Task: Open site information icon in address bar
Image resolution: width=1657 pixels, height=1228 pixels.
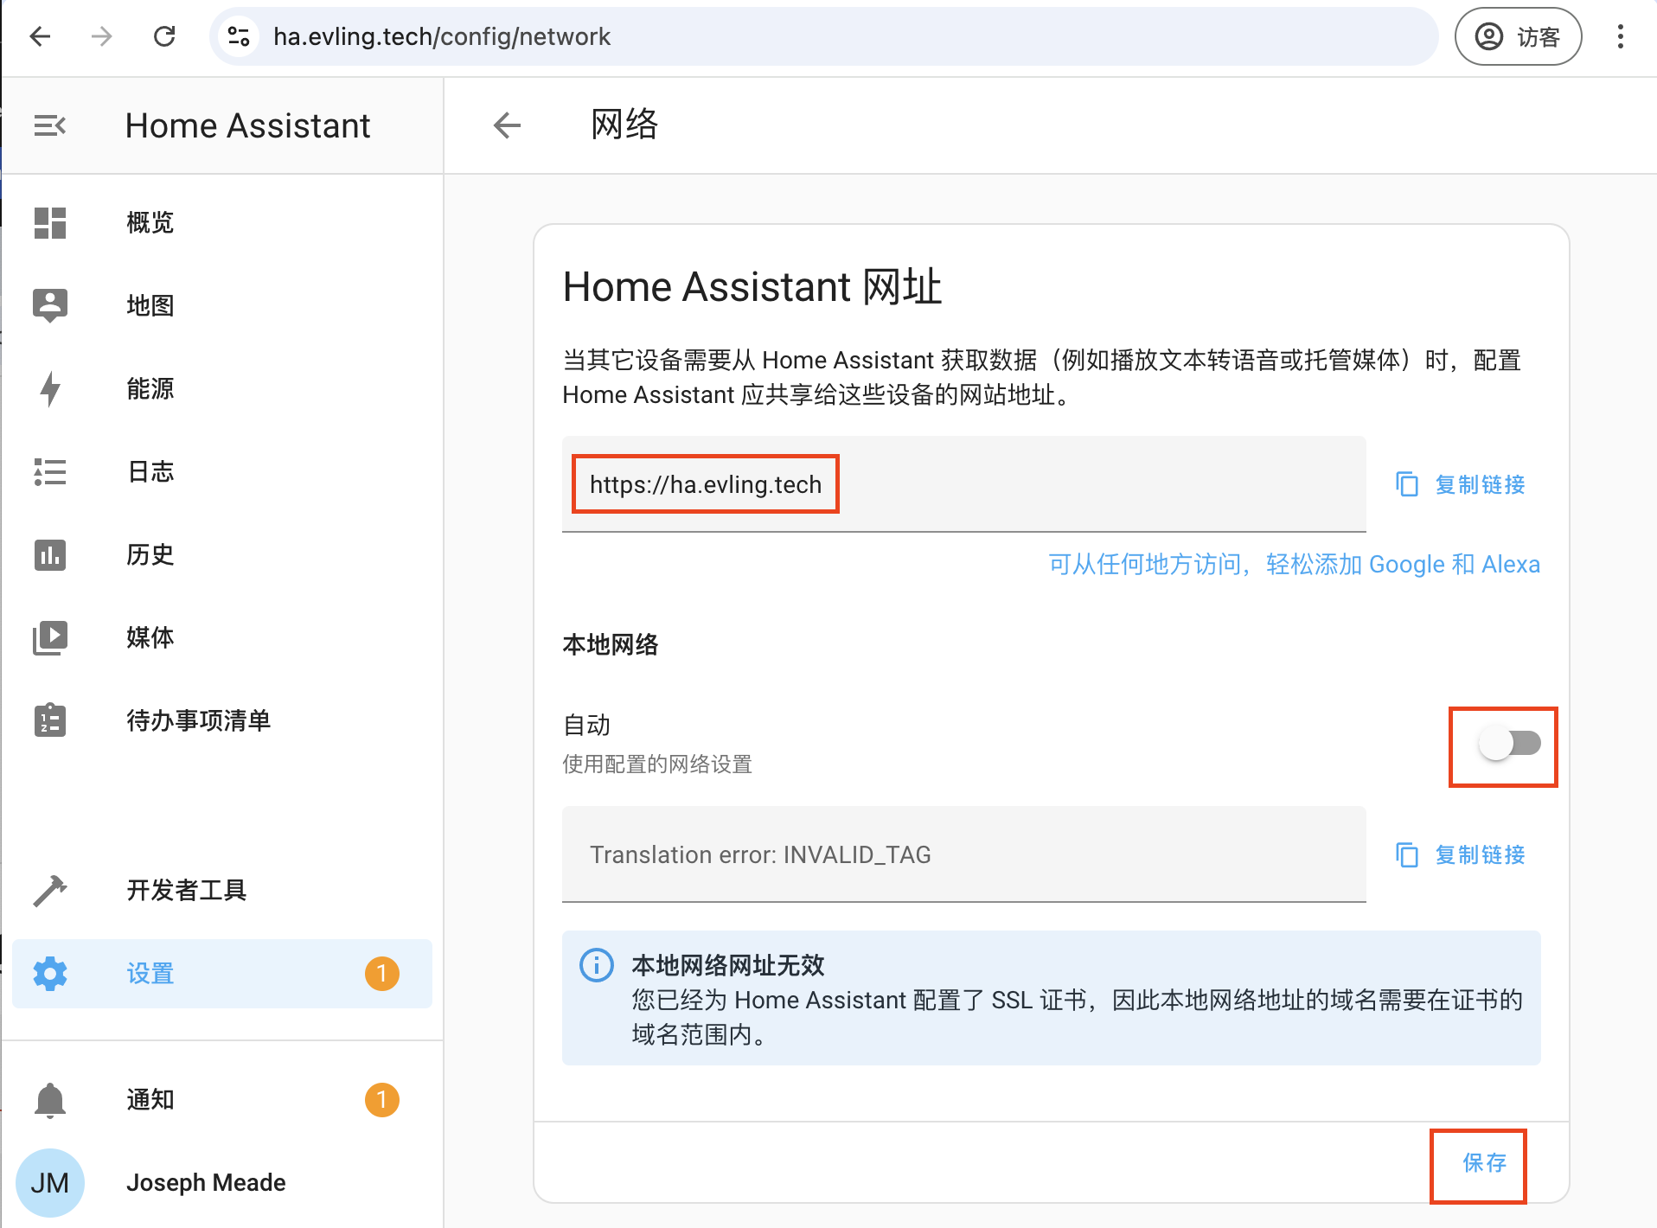Action: (239, 36)
